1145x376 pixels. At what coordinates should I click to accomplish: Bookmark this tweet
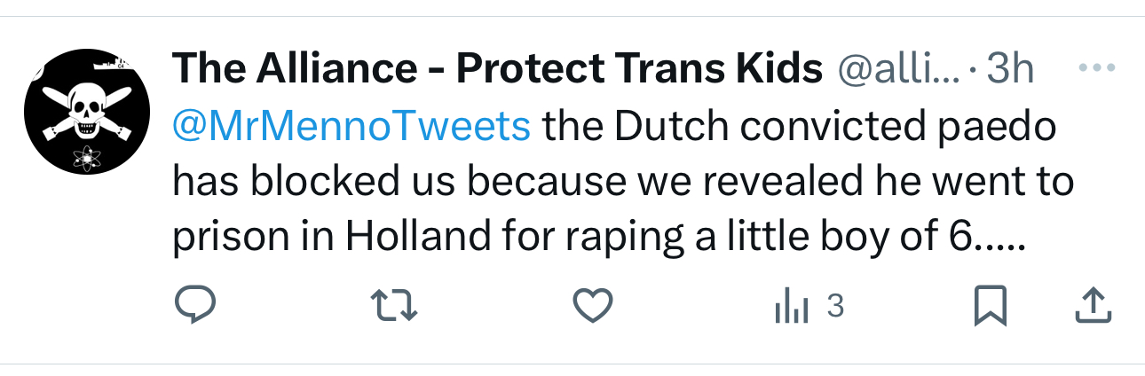point(989,307)
